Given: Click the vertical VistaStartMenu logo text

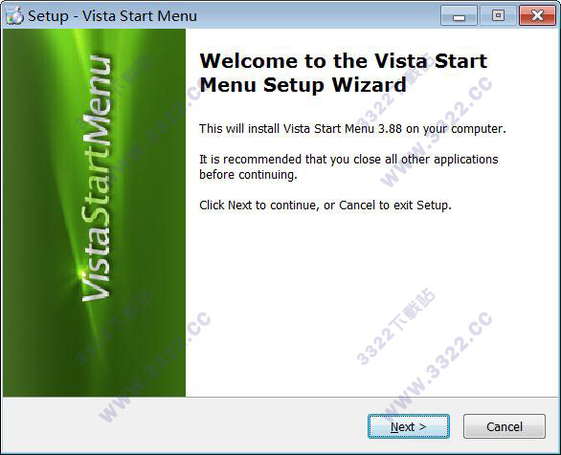Looking at the screenshot, I should point(95,179).
